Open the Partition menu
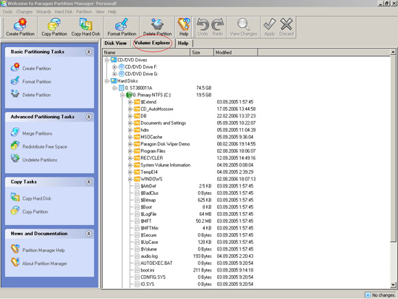 coord(84,12)
